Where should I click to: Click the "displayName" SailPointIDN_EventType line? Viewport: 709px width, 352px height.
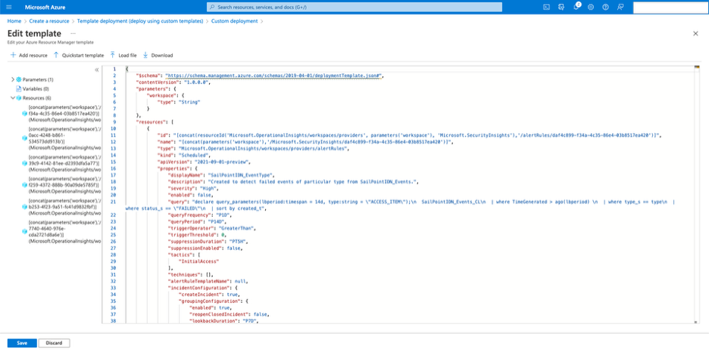click(x=221, y=175)
